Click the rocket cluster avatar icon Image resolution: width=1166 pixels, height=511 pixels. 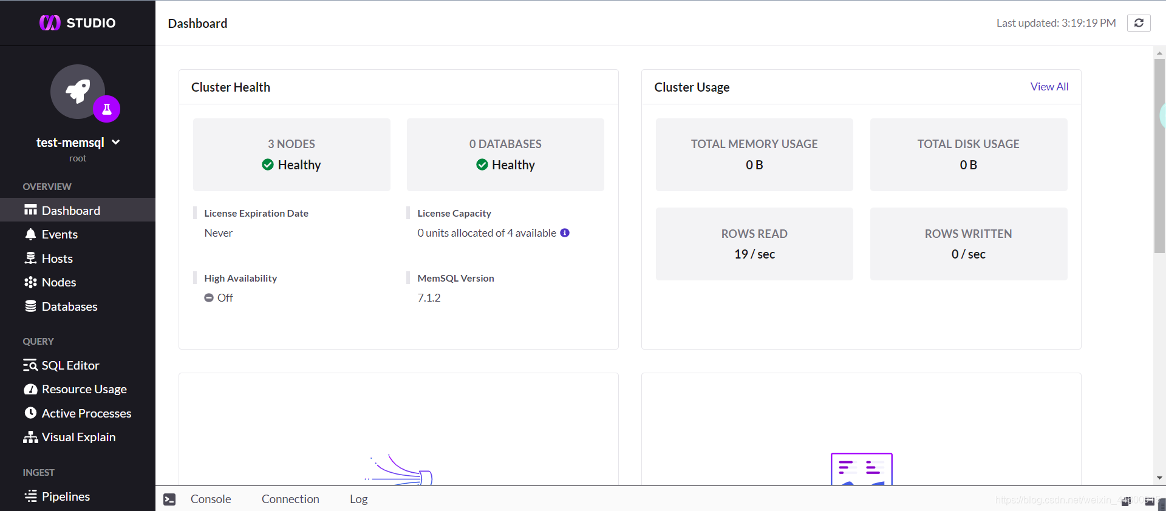[x=78, y=92]
